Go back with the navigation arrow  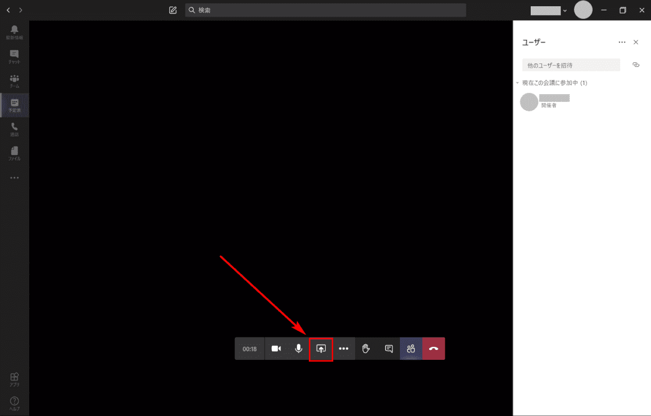click(x=8, y=10)
